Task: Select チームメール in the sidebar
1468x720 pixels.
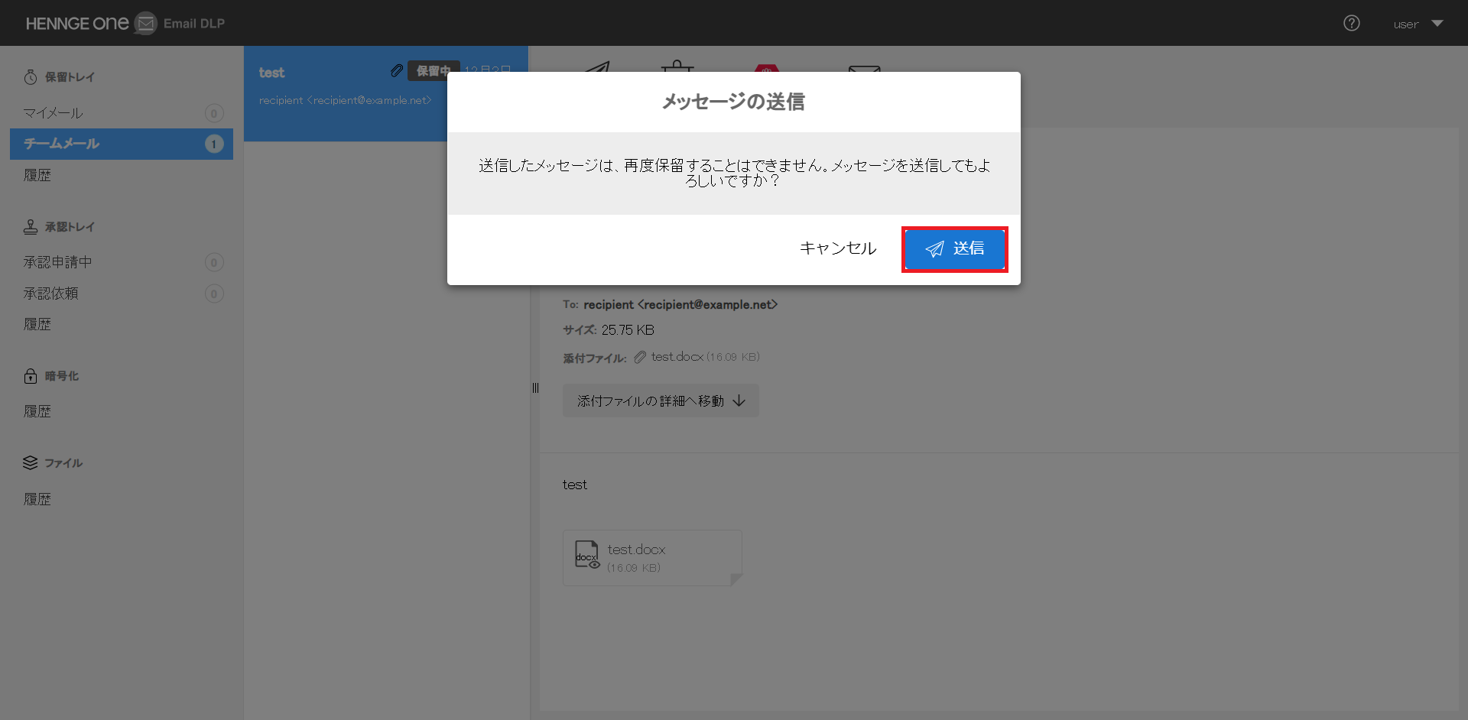Action: click(x=122, y=144)
